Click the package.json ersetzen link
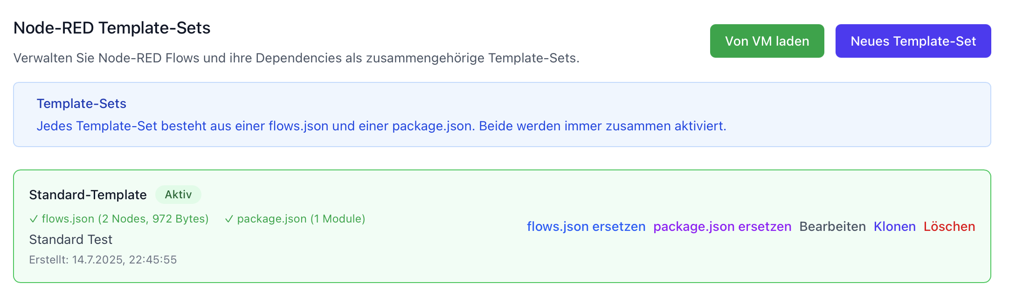Screen dimensions: 1009x297 pos(722,227)
